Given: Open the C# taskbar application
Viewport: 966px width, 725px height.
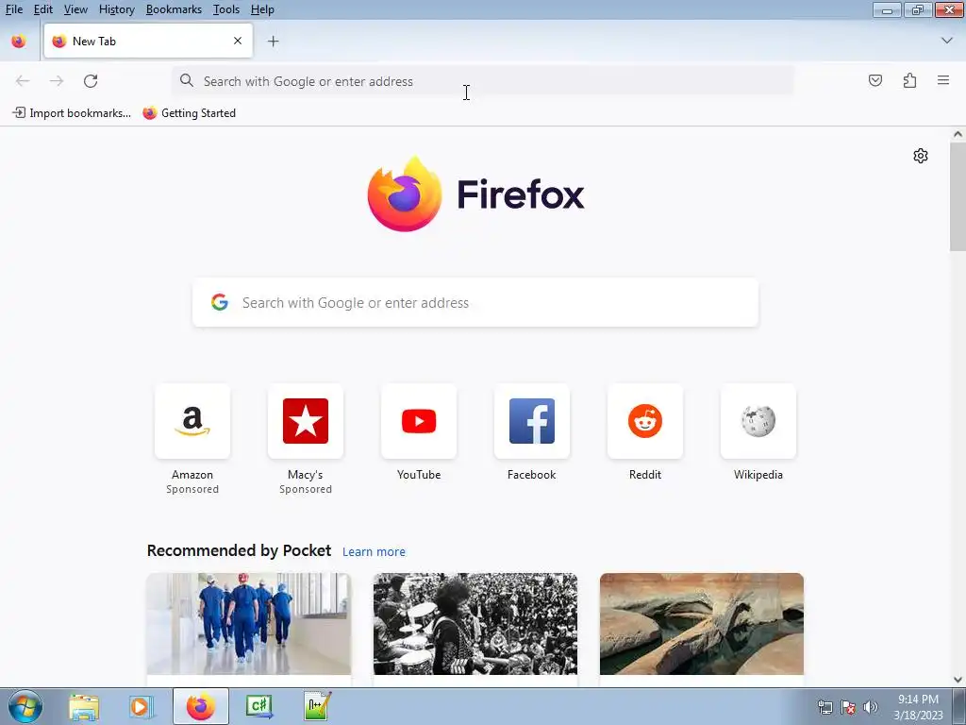Looking at the screenshot, I should click(x=258, y=706).
